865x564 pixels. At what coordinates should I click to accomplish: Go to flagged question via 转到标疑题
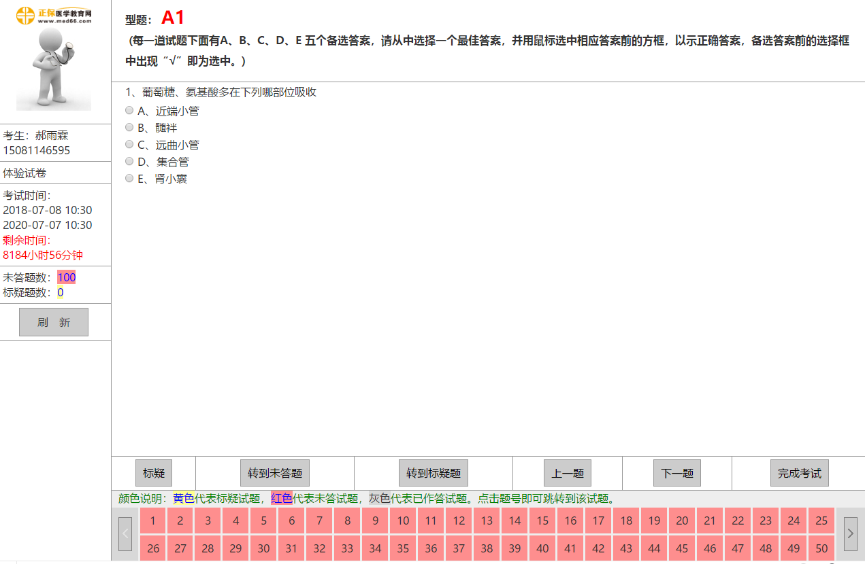(433, 473)
